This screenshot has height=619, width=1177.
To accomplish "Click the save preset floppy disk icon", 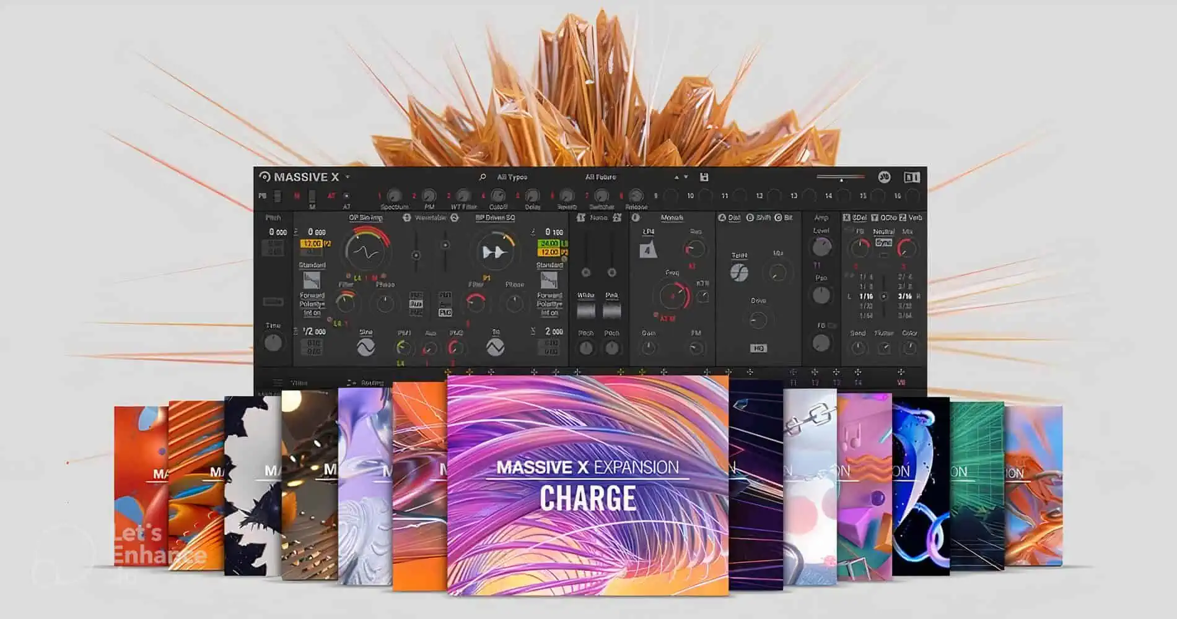I will coord(704,177).
